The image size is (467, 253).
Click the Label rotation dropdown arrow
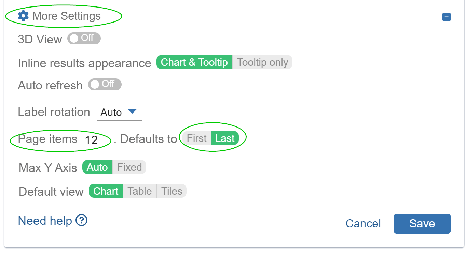pos(133,112)
